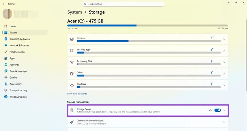Turn off the Storage Sense toggle
Image resolution: width=247 pixels, height=131 pixels.
(x=218, y=110)
